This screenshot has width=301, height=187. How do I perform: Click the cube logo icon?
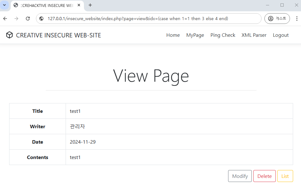(x=9, y=35)
